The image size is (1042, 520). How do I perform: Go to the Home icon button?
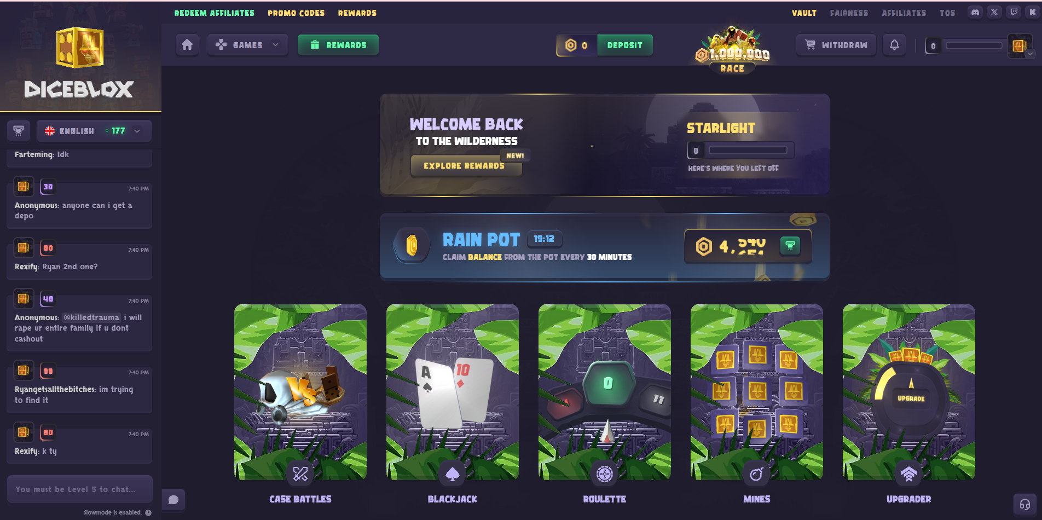click(187, 45)
